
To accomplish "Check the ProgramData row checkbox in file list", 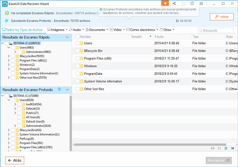I will click(77, 74).
